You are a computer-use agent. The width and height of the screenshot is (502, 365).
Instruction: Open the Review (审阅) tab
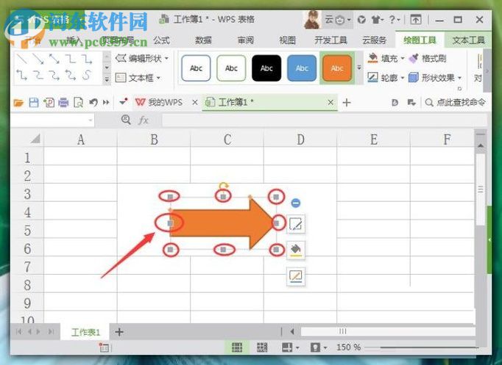click(246, 40)
